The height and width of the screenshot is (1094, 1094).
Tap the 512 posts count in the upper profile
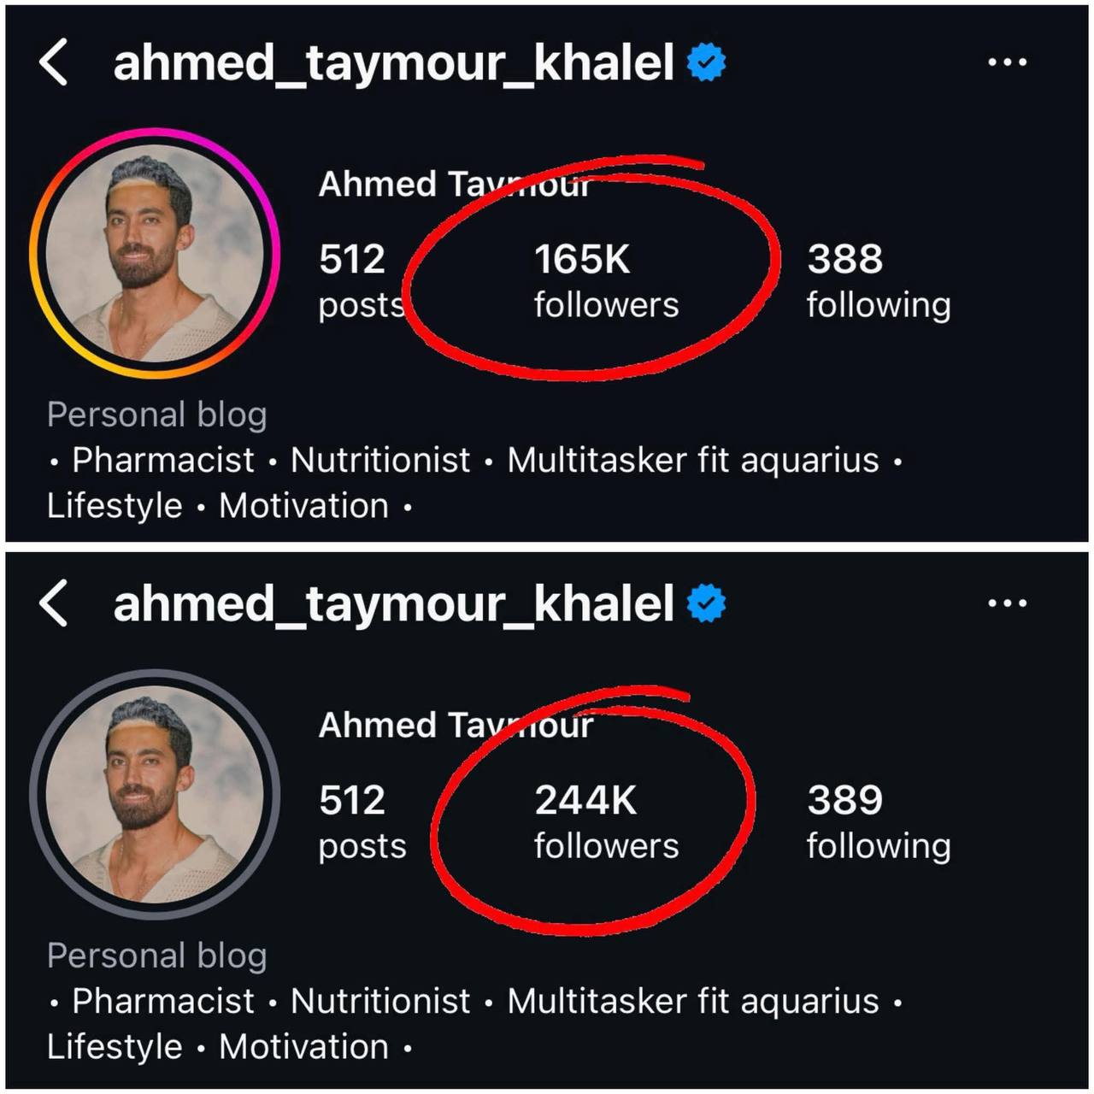point(362,280)
